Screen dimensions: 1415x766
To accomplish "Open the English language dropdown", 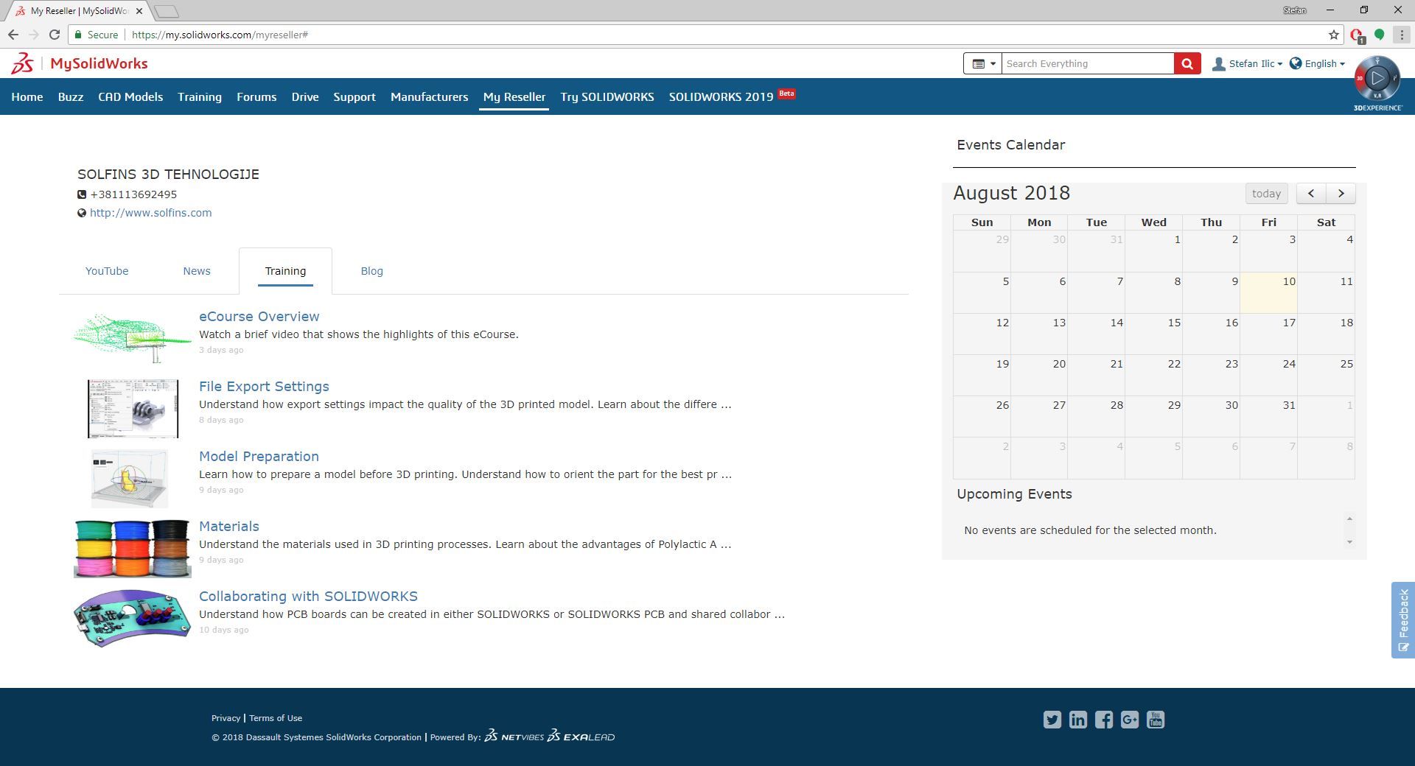I will tap(1318, 63).
